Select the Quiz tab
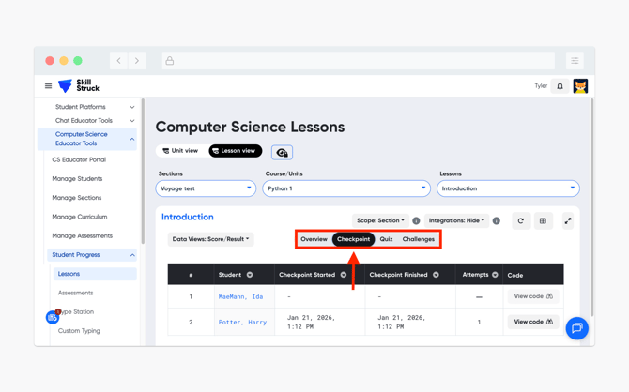Screen dimensions: 629x392 coord(386,239)
